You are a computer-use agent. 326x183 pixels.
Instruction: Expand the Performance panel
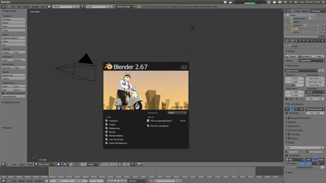pos(293,126)
